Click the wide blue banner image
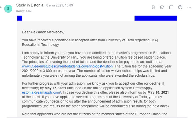This screenshot has height=118, width=195. [155, 18]
